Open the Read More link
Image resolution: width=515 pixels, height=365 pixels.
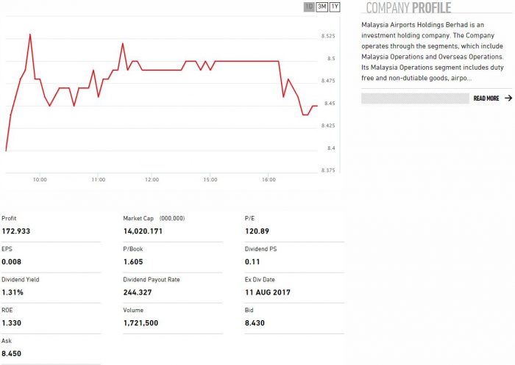click(x=486, y=98)
